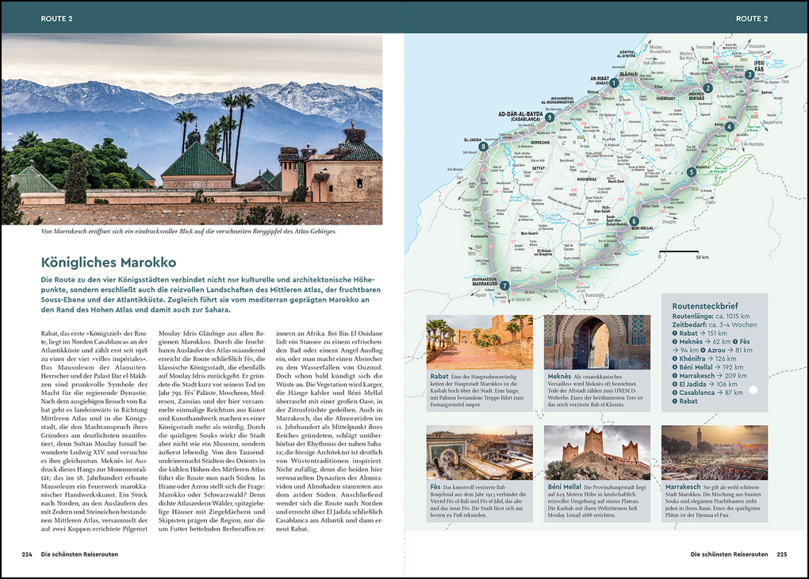Click the right-page 'ROUTE 2' header label
This screenshot has width=809, height=579.
(751, 18)
